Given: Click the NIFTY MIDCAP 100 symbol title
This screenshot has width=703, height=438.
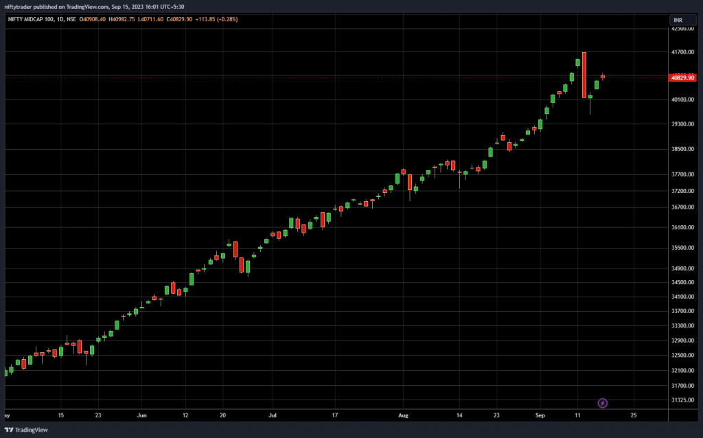Looking at the screenshot, I should (x=31, y=19).
